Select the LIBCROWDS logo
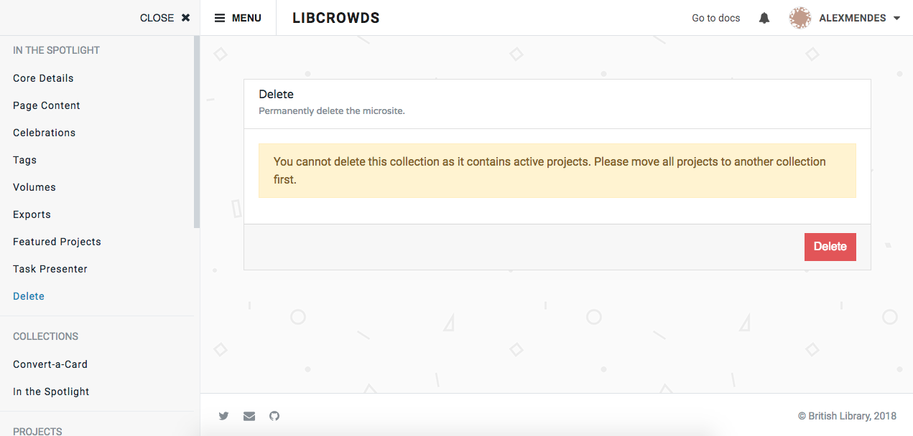Viewport: 913px width, 436px height. point(335,17)
